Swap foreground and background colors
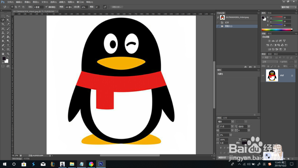The width and height of the screenshot is (298, 168). click(x=8, y=57)
